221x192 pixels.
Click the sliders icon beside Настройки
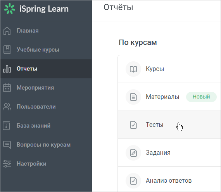tap(7, 164)
